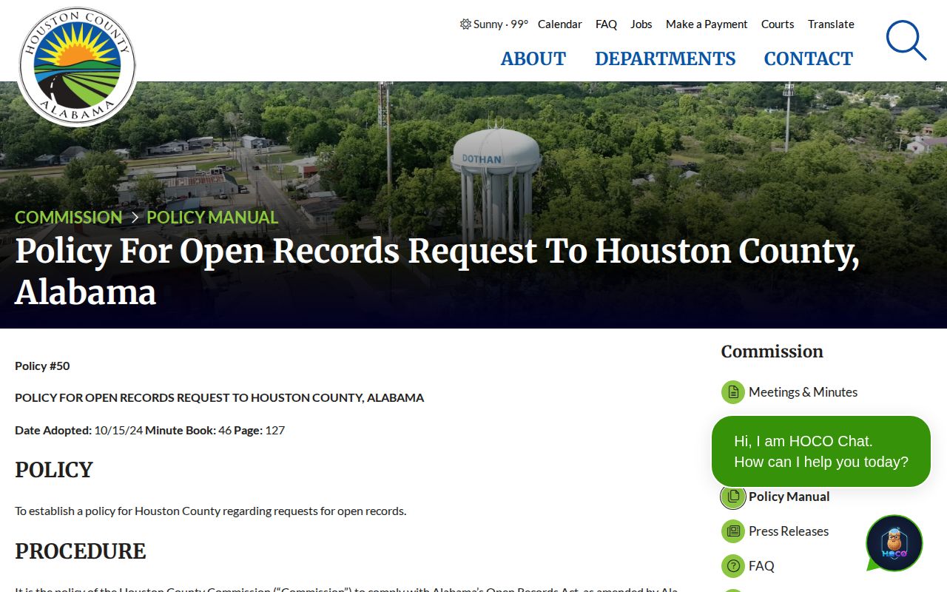
Task: Click the 'Policy #50' text
Action: coord(42,366)
